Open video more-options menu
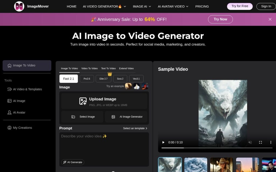The image size is (276, 172). click(x=271, y=142)
